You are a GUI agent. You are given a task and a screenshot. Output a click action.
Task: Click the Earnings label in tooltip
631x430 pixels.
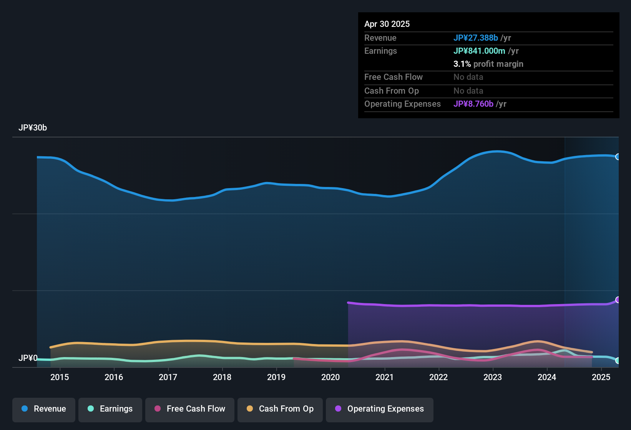[380, 51]
